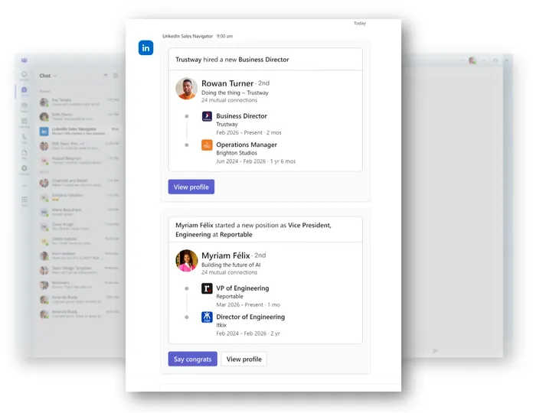The image size is (536, 413).
Task: Click the Teams logo in the background window
Action: (x=25, y=60)
